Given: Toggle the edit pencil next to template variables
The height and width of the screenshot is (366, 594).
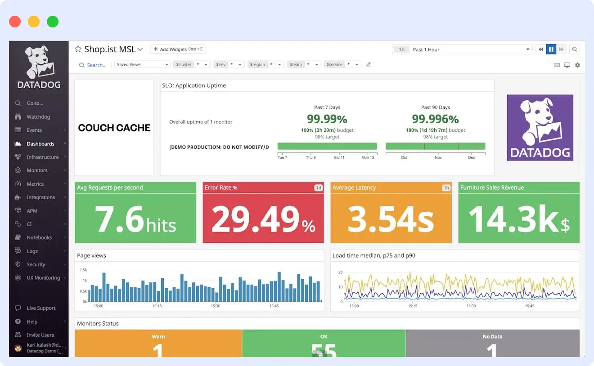Looking at the screenshot, I should coord(368,64).
